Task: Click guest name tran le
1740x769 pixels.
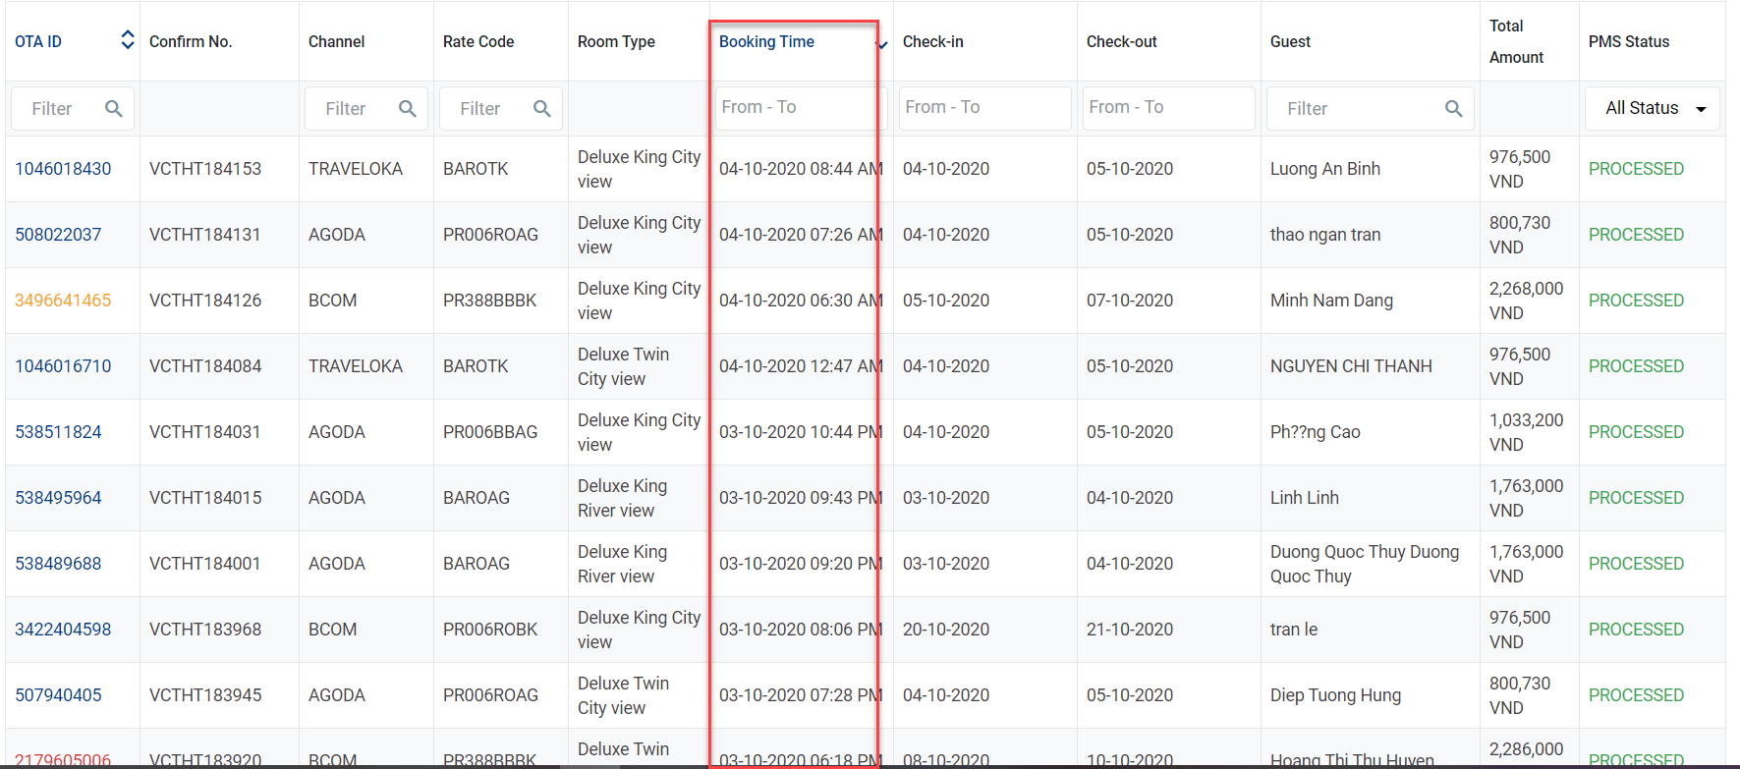Action: (x=1294, y=630)
